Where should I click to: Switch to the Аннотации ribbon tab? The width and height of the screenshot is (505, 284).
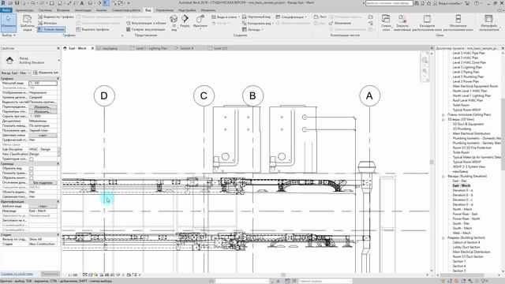point(83,10)
